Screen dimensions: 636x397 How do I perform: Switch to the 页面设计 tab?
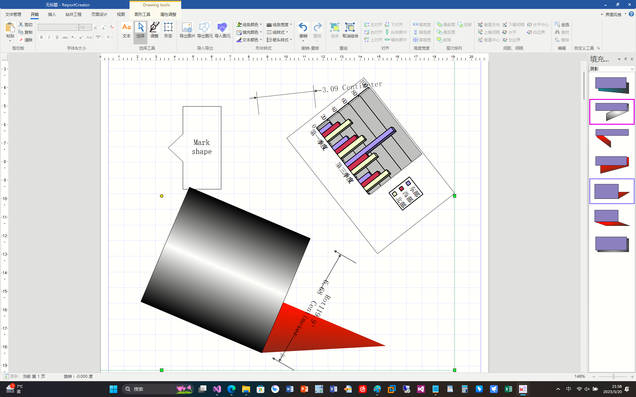click(99, 14)
